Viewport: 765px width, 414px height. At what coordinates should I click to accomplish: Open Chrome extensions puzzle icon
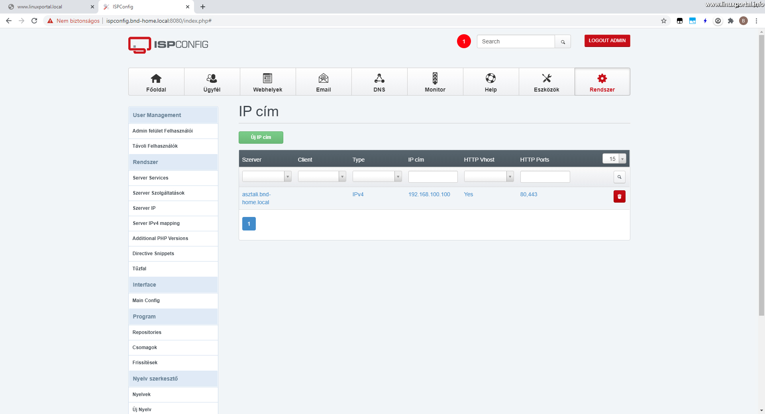pyautogui.click(x=731, y=21)
